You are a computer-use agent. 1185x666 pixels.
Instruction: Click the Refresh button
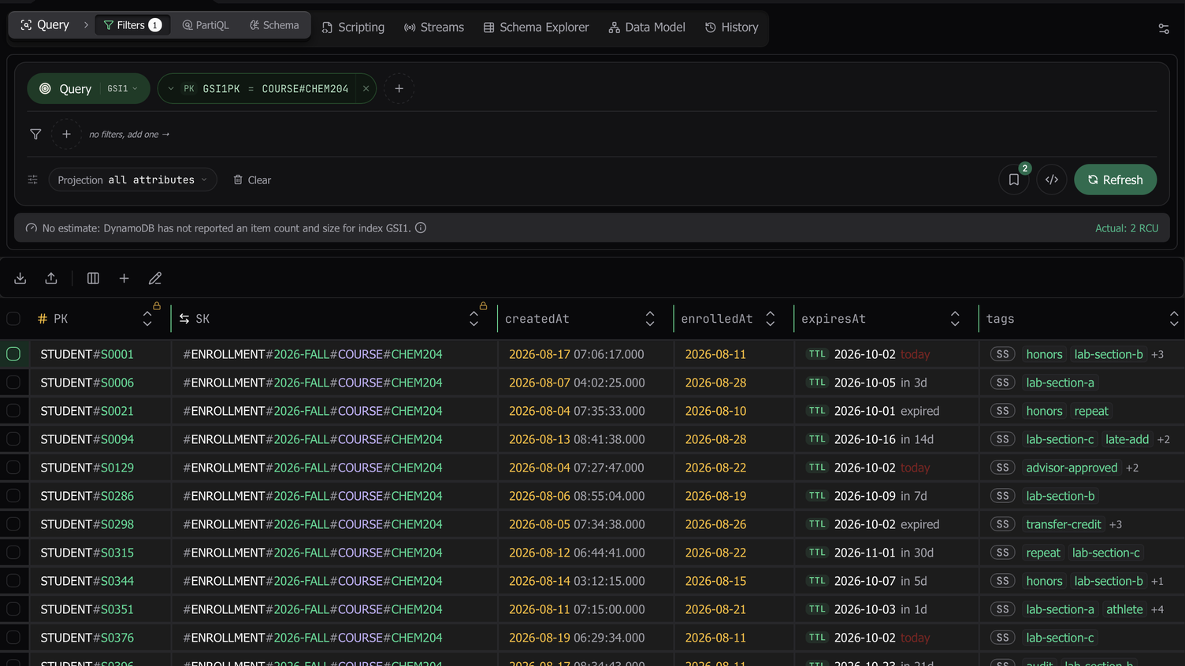pyautogui.click(x=1115, y=179)
